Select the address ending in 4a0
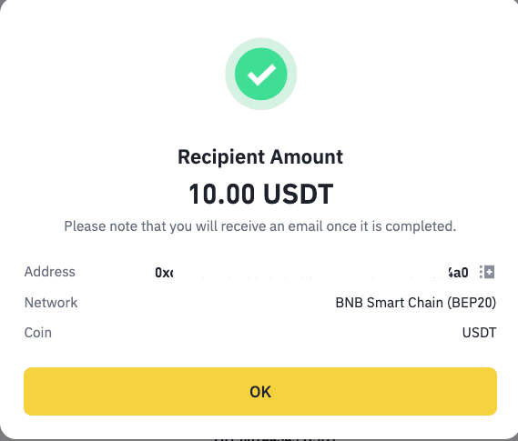This screenshot has width=518, height=441. (x=458, y=273)
